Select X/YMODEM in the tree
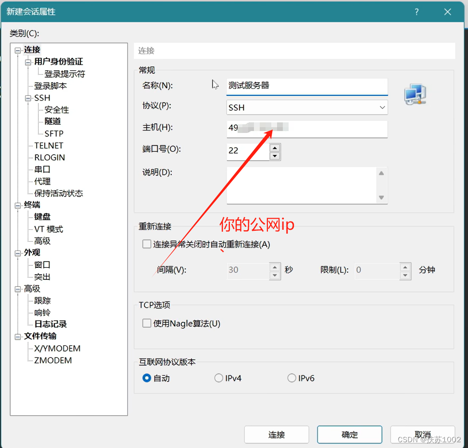468x448 pixels. point(57,348)
